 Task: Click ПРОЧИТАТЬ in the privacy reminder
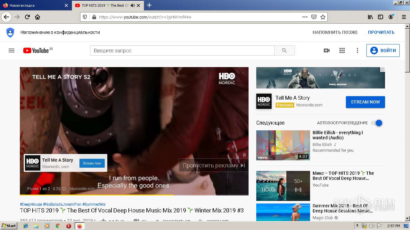(x=381, y=32)
